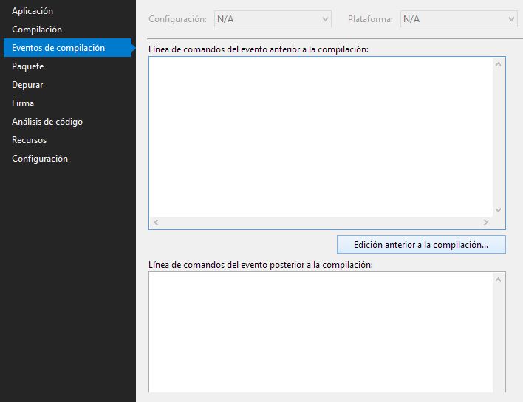Click post-build box scroll up arrow
This screenshot has width=523, height=402.
point(499,280)
